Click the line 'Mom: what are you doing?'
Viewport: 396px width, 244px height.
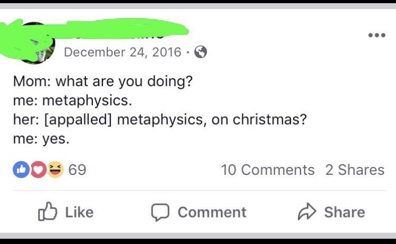click(102, 82)
